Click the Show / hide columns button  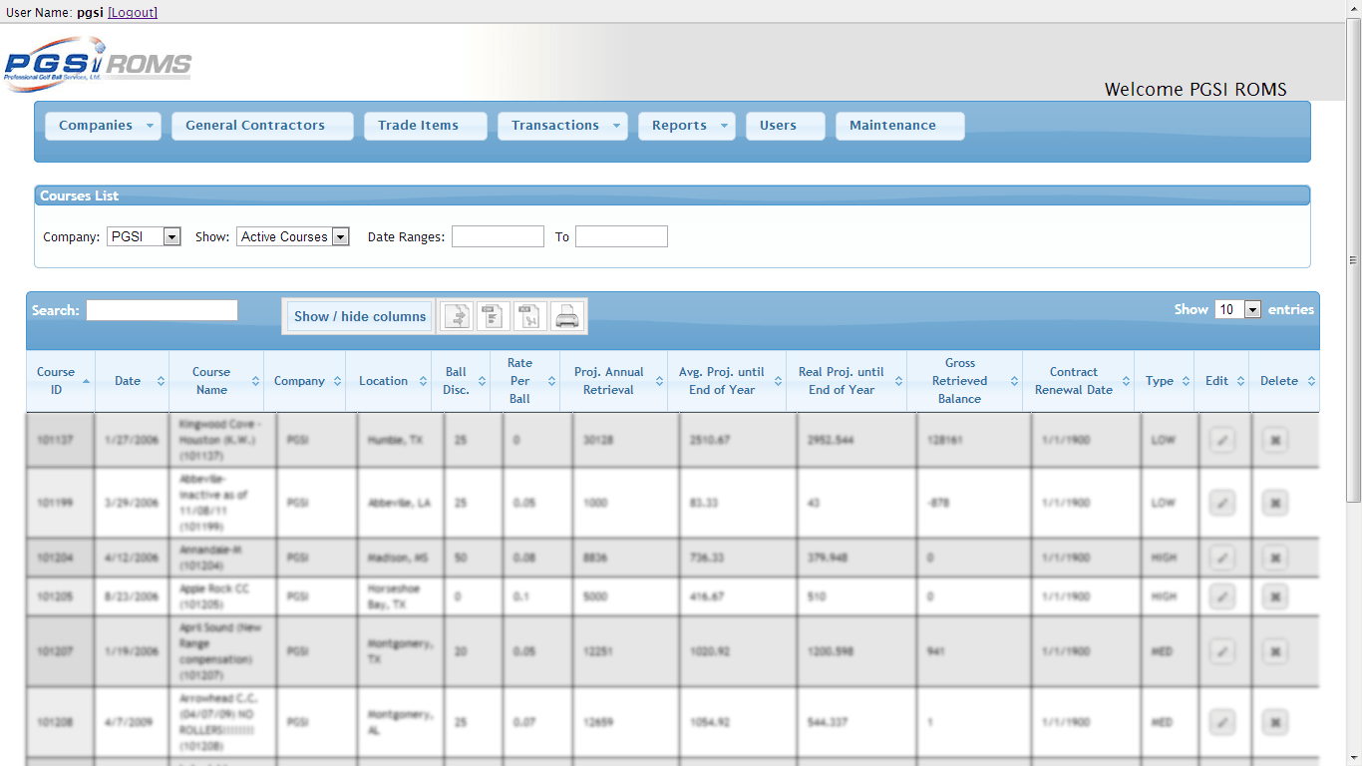coord(359,316)
